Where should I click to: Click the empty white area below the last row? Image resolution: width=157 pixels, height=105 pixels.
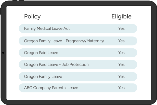[x=78, y=96]
